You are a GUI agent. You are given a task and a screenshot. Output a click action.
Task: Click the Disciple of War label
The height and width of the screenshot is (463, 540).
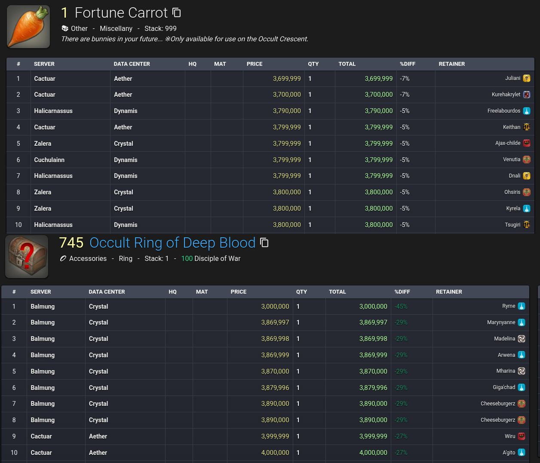[217, 258]
